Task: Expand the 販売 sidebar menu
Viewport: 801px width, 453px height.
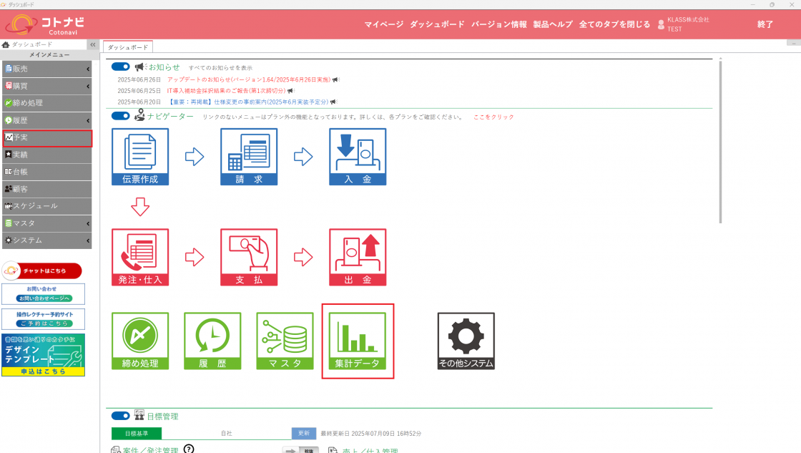Action: (x=46, y=69)
